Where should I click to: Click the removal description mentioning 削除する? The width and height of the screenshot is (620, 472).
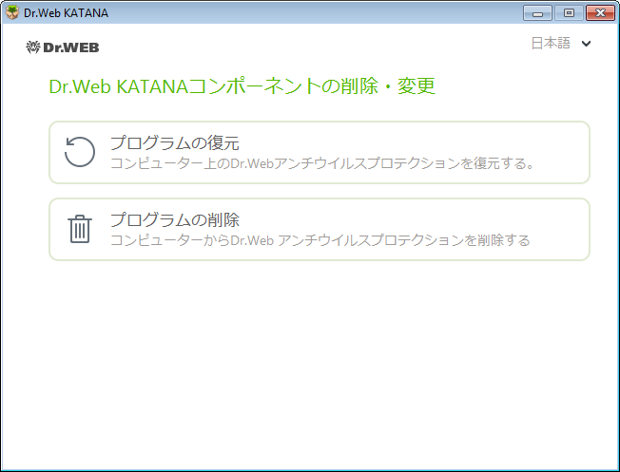pyautogui.click(x=320, y=240)
